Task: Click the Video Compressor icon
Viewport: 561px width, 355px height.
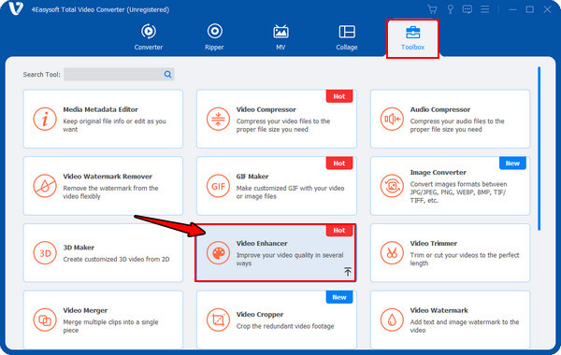Action: tap(218, 119)
